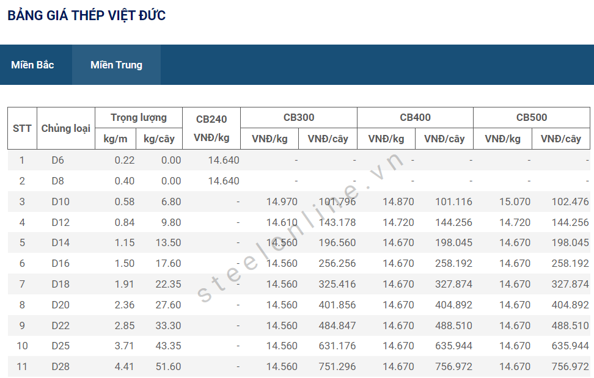Click the VNĐ/kg sub-header under CB300
This screenshot has width=594, height=378.
[x=269, y=139]
